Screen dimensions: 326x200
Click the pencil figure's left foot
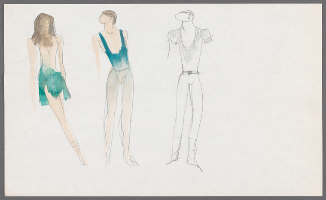[173, 160]
